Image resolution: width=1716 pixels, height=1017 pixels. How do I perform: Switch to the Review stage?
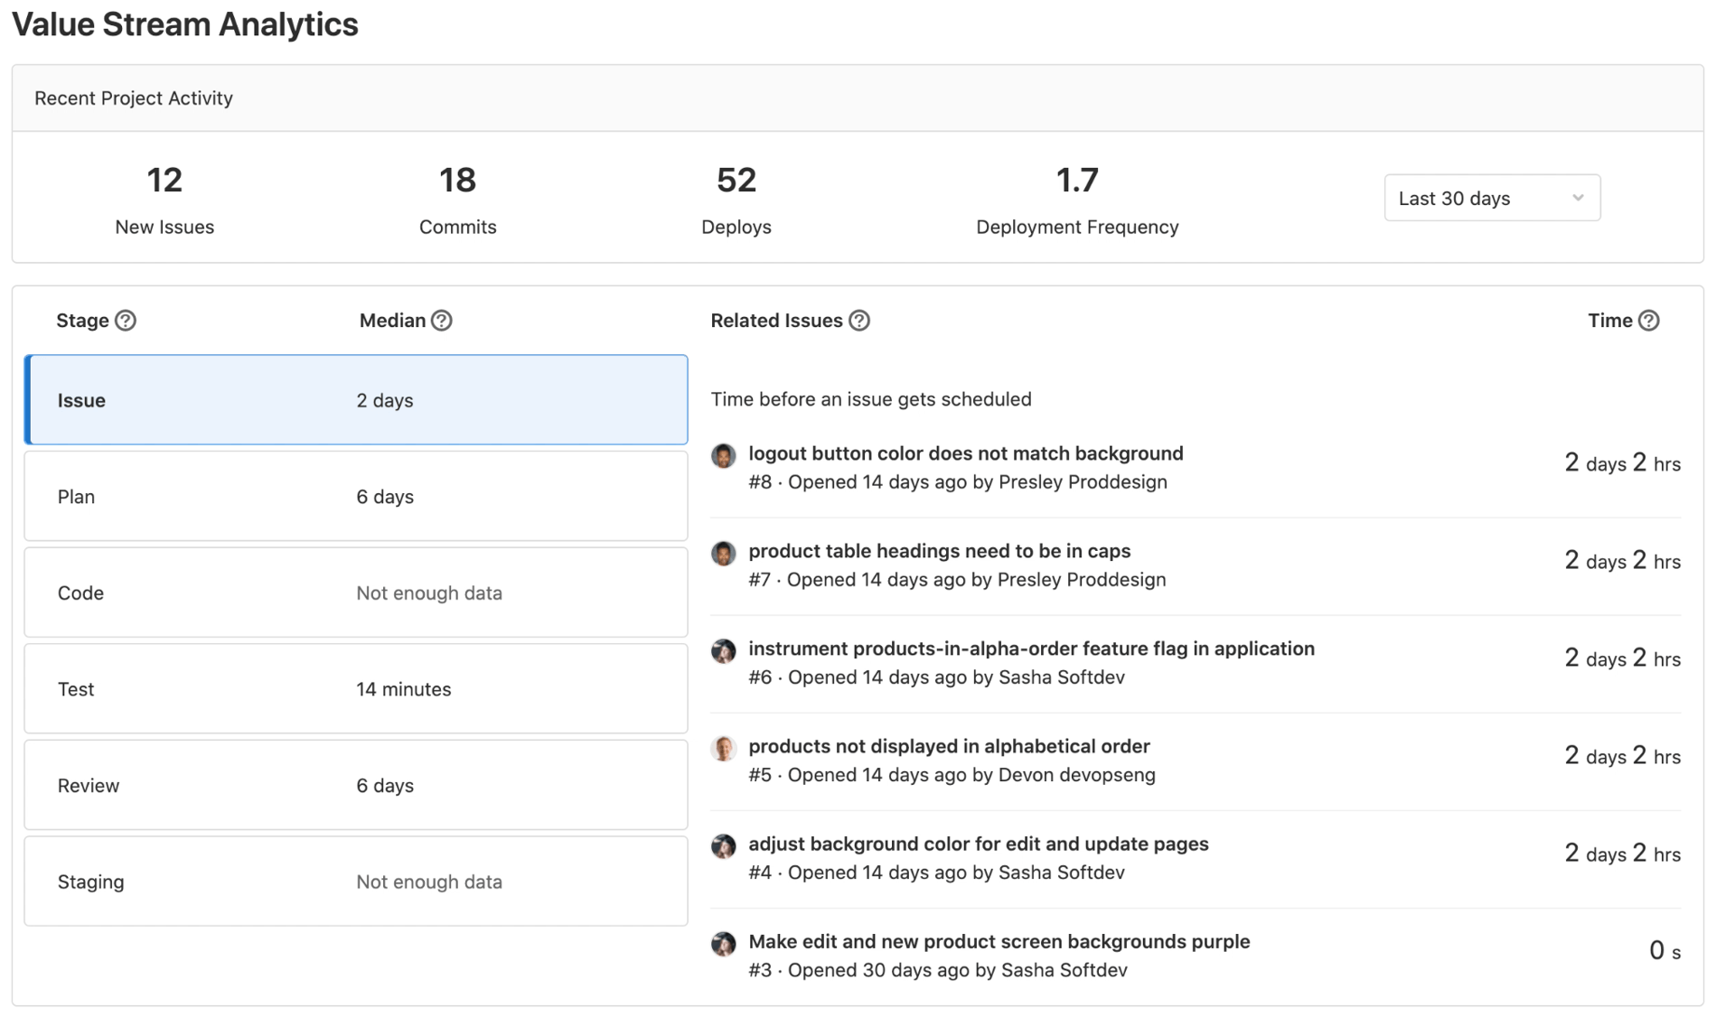point(356,785)
